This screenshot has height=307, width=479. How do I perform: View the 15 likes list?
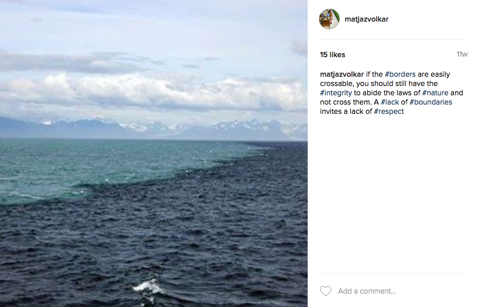point(332,55)
